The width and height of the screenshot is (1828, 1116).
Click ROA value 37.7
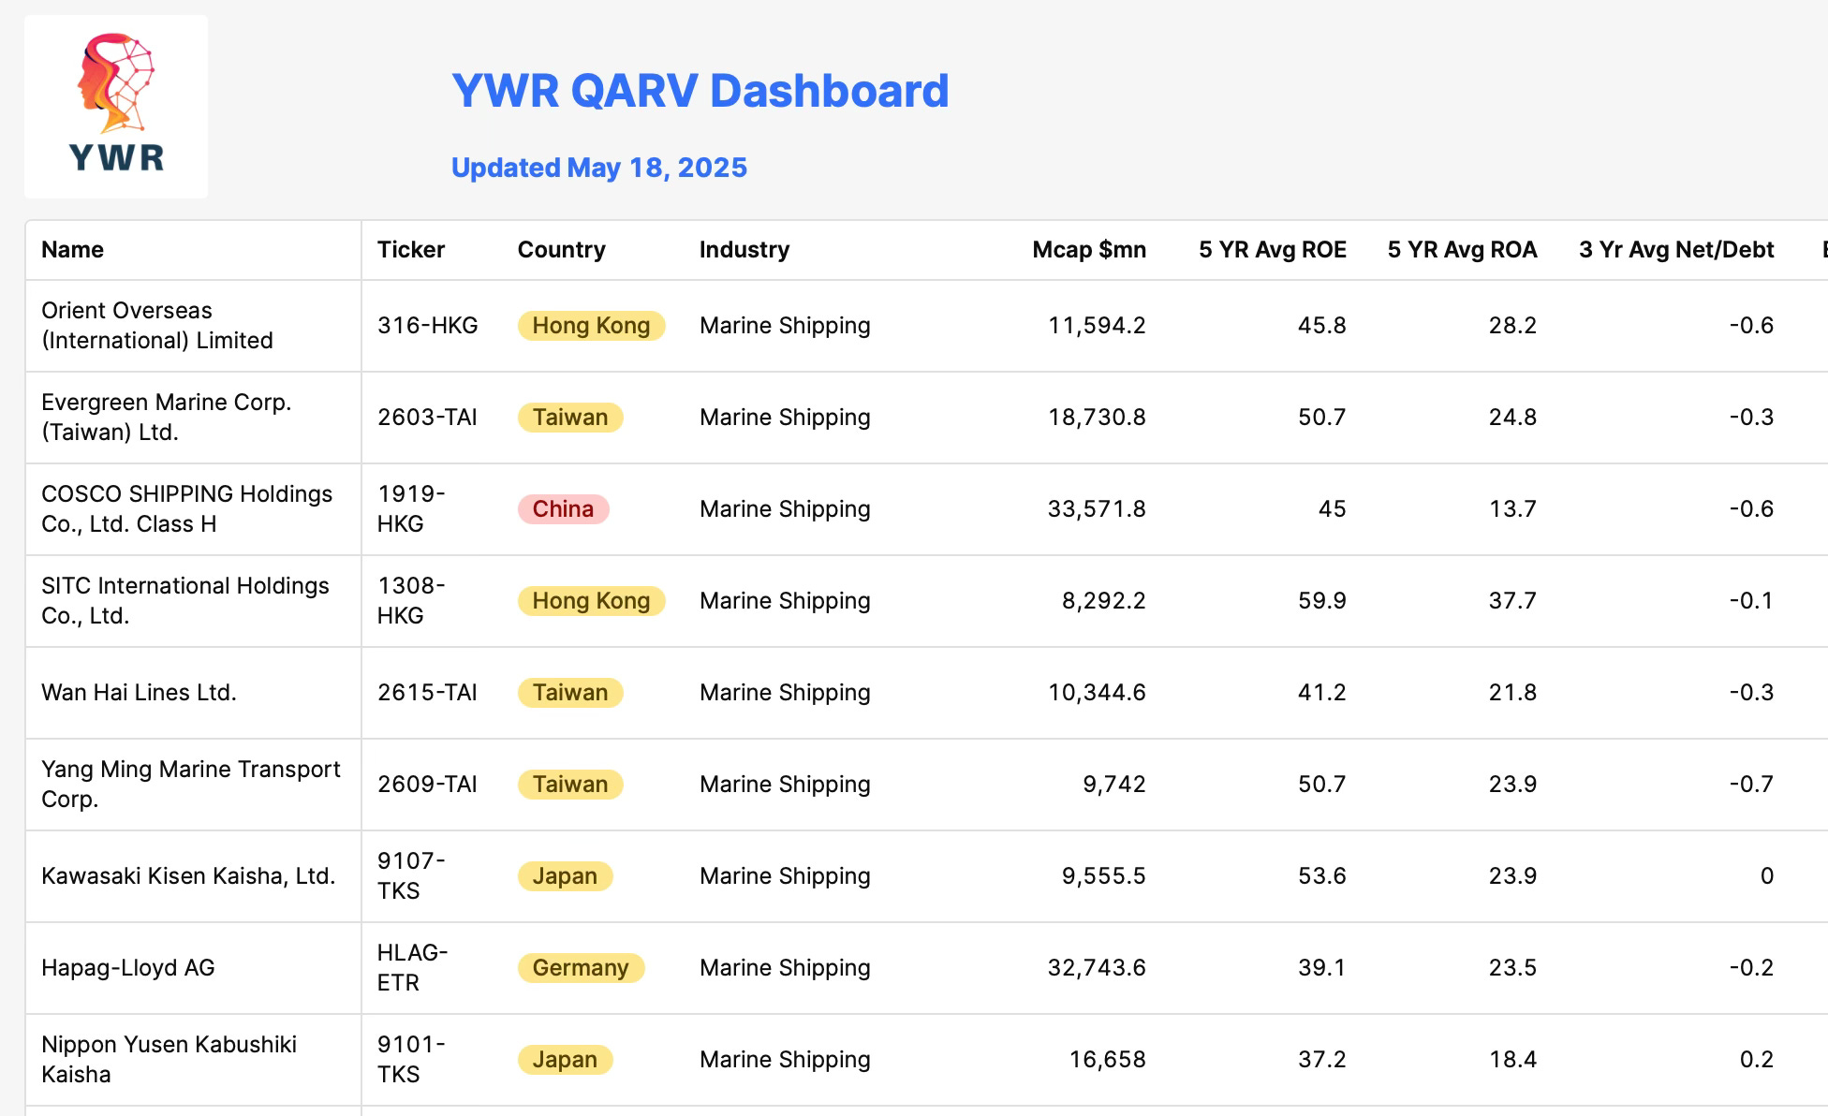[1513, 601]
